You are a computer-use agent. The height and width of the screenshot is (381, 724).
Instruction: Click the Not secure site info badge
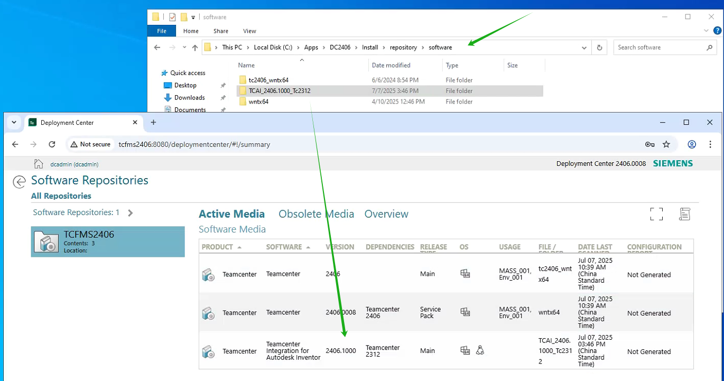[x=90, y=144]
